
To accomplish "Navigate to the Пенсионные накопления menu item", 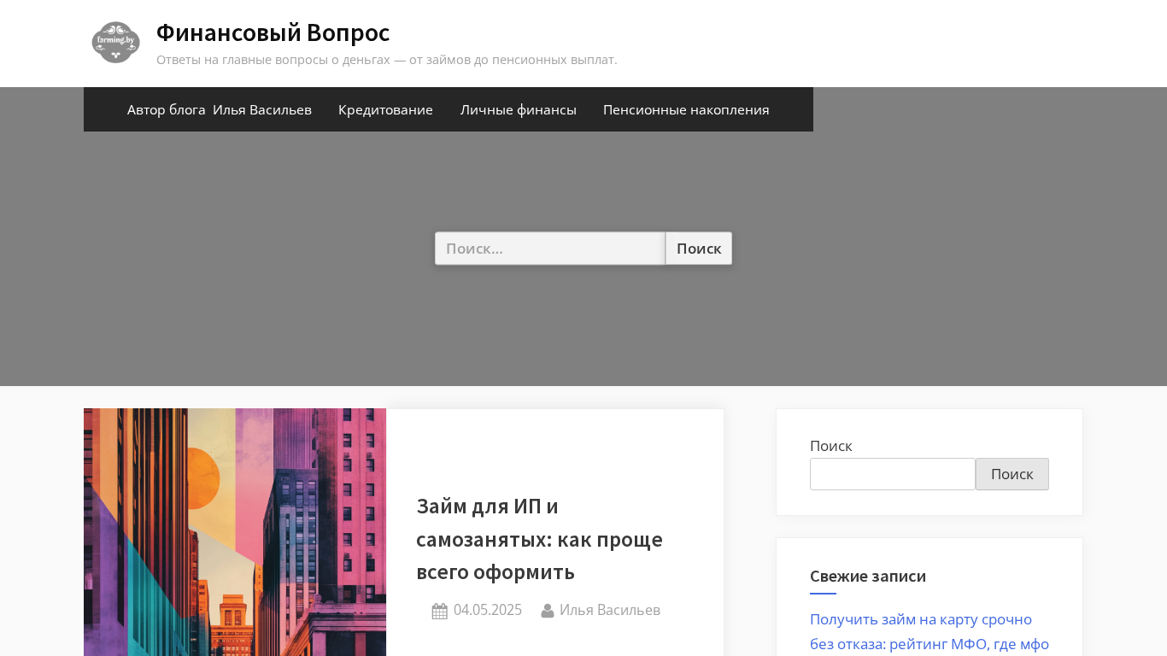I will pos(685,109).
